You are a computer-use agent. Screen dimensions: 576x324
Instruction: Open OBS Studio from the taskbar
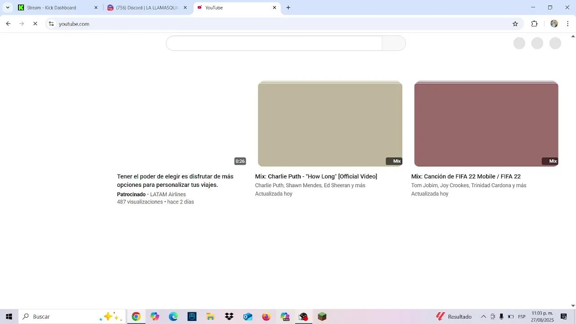tap(303, 317)
